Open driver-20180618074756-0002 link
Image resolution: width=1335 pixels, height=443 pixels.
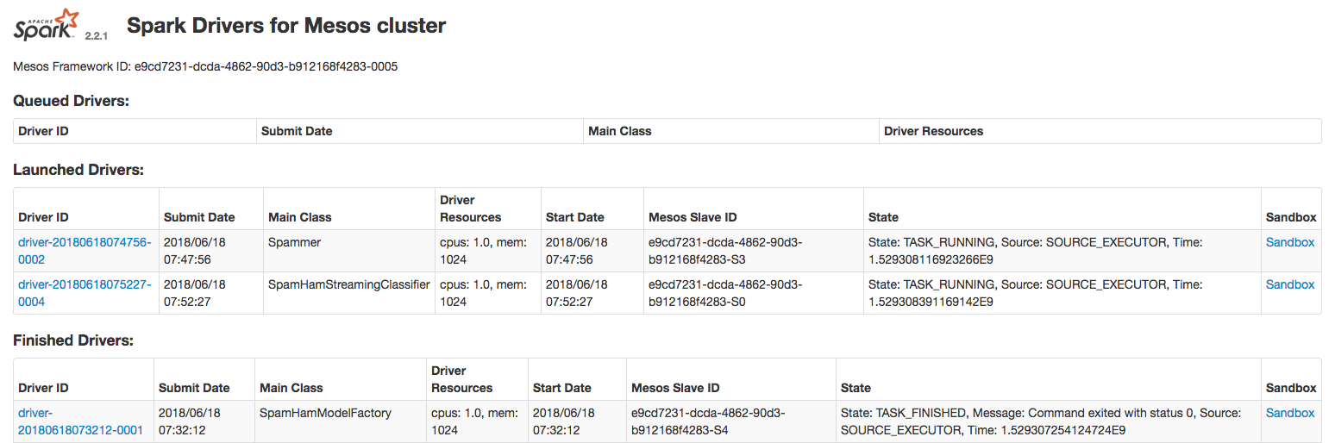click(85, 251)
